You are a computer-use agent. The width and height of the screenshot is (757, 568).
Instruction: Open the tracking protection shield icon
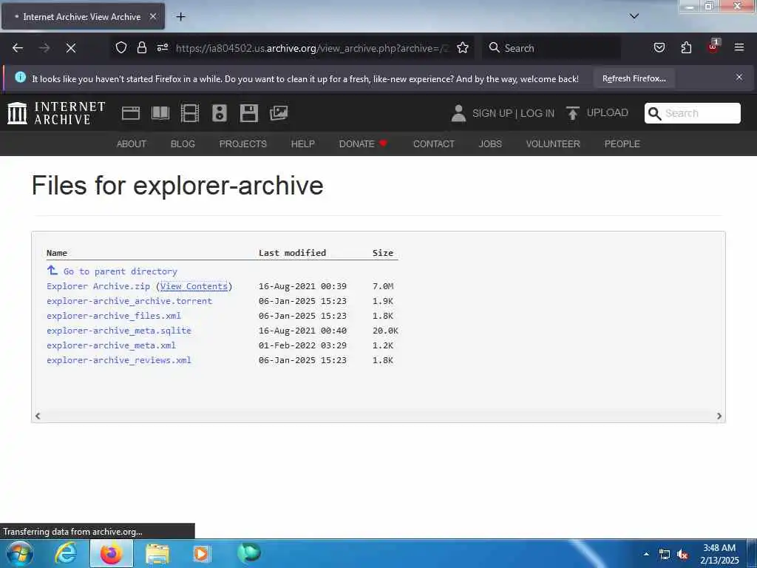121,47
